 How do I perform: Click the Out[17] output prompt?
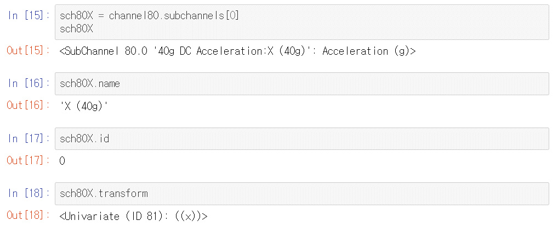pos(25,161)
